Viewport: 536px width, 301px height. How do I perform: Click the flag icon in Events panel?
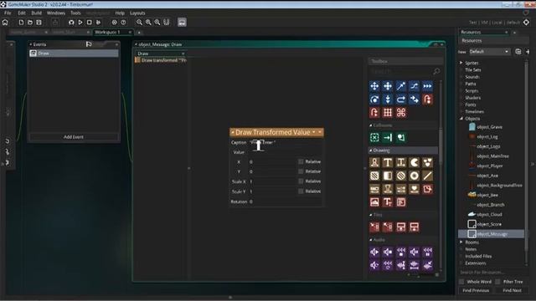89,44
